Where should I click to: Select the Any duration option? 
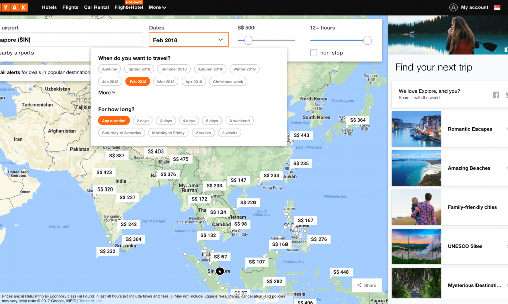(x=114, y=121)
